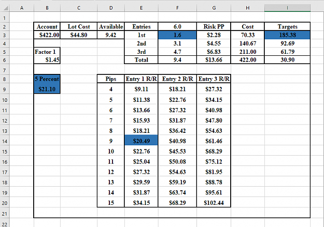
Task: Select column G header
Action: (214, 8)
